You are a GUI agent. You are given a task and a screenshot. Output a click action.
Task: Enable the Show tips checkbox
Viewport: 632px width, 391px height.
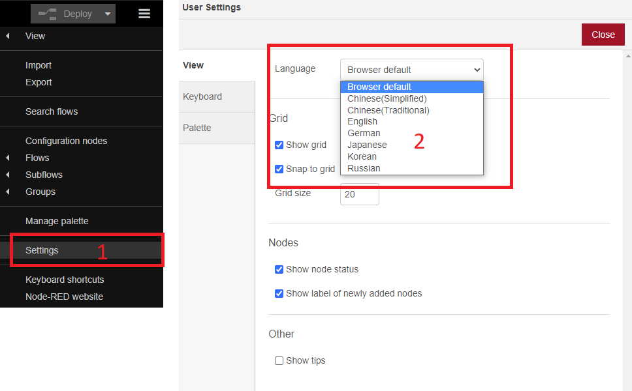pyautogui.click(x=279, y=360)
